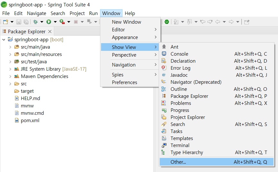Click the Back arrow navigation toolbar icon
This screenshot has height=172, width=278.
(x=217, y=22)
